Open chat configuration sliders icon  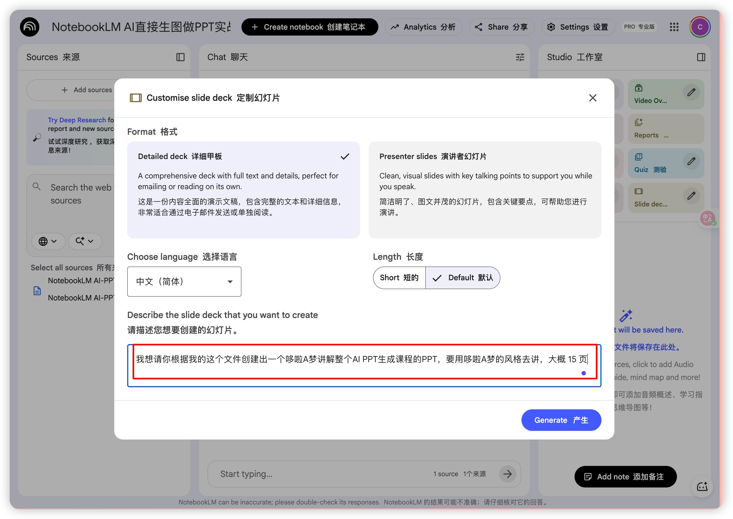pos(520,57)
